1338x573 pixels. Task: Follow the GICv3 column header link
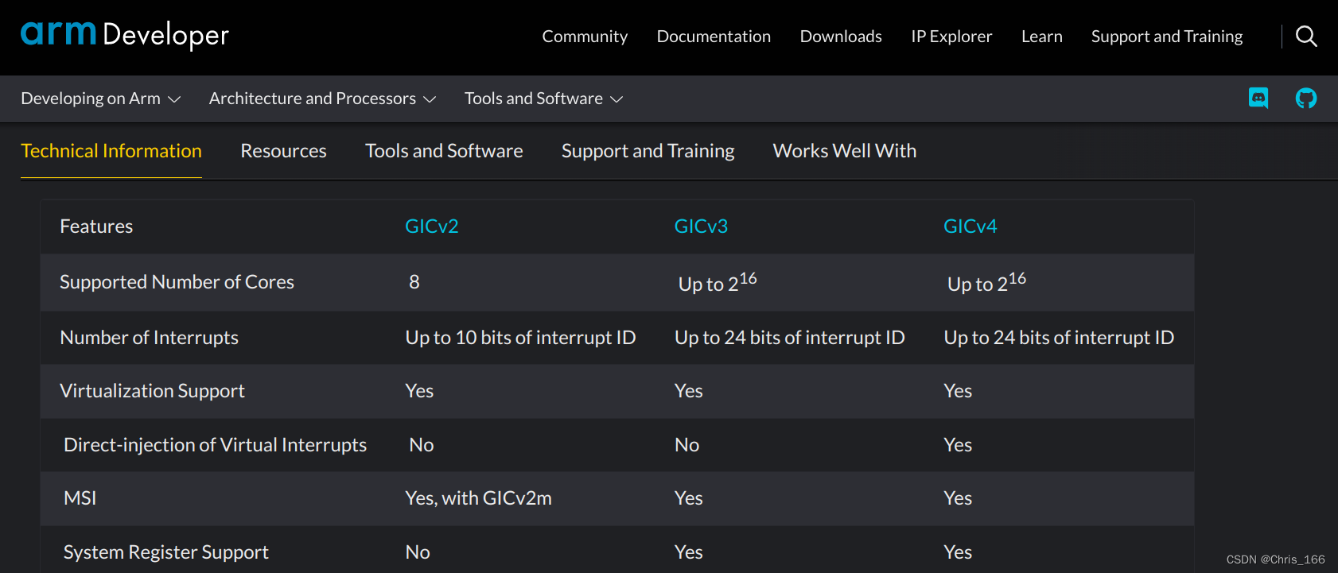point(701,226)
